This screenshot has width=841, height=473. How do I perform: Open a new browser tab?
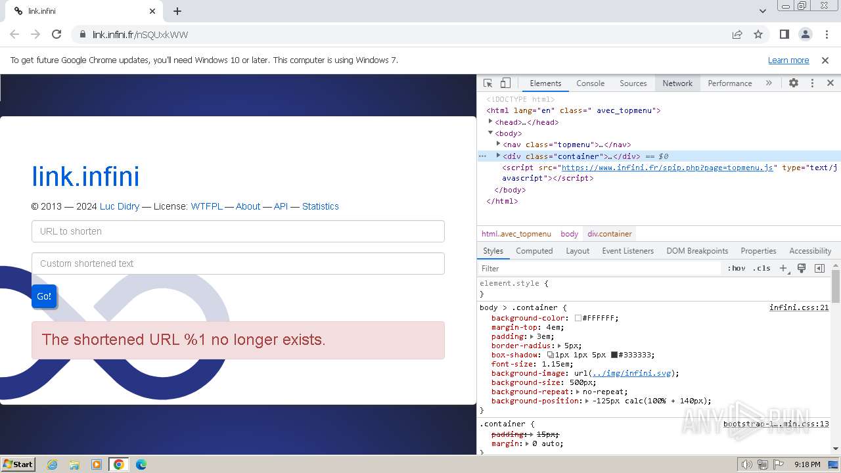point(177,11)
